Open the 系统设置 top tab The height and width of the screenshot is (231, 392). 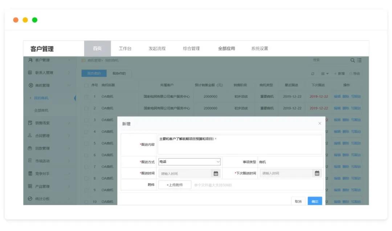(x=260, y=49)
